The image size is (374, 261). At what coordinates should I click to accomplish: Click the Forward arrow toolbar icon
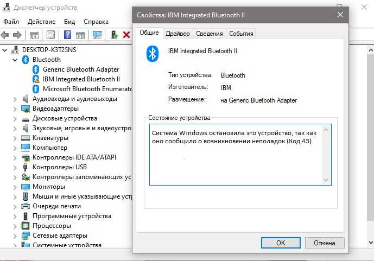pyautogui.click(x=17, y=35)
